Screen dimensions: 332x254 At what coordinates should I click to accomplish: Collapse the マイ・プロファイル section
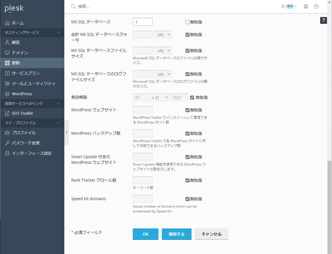[59, 123]
